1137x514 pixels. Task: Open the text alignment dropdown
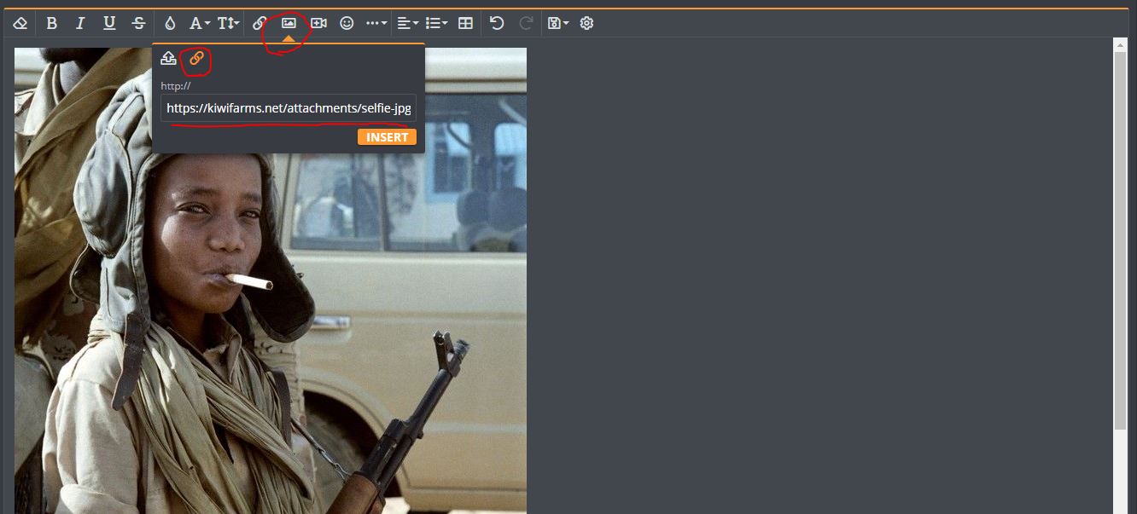tap(408, 24)
